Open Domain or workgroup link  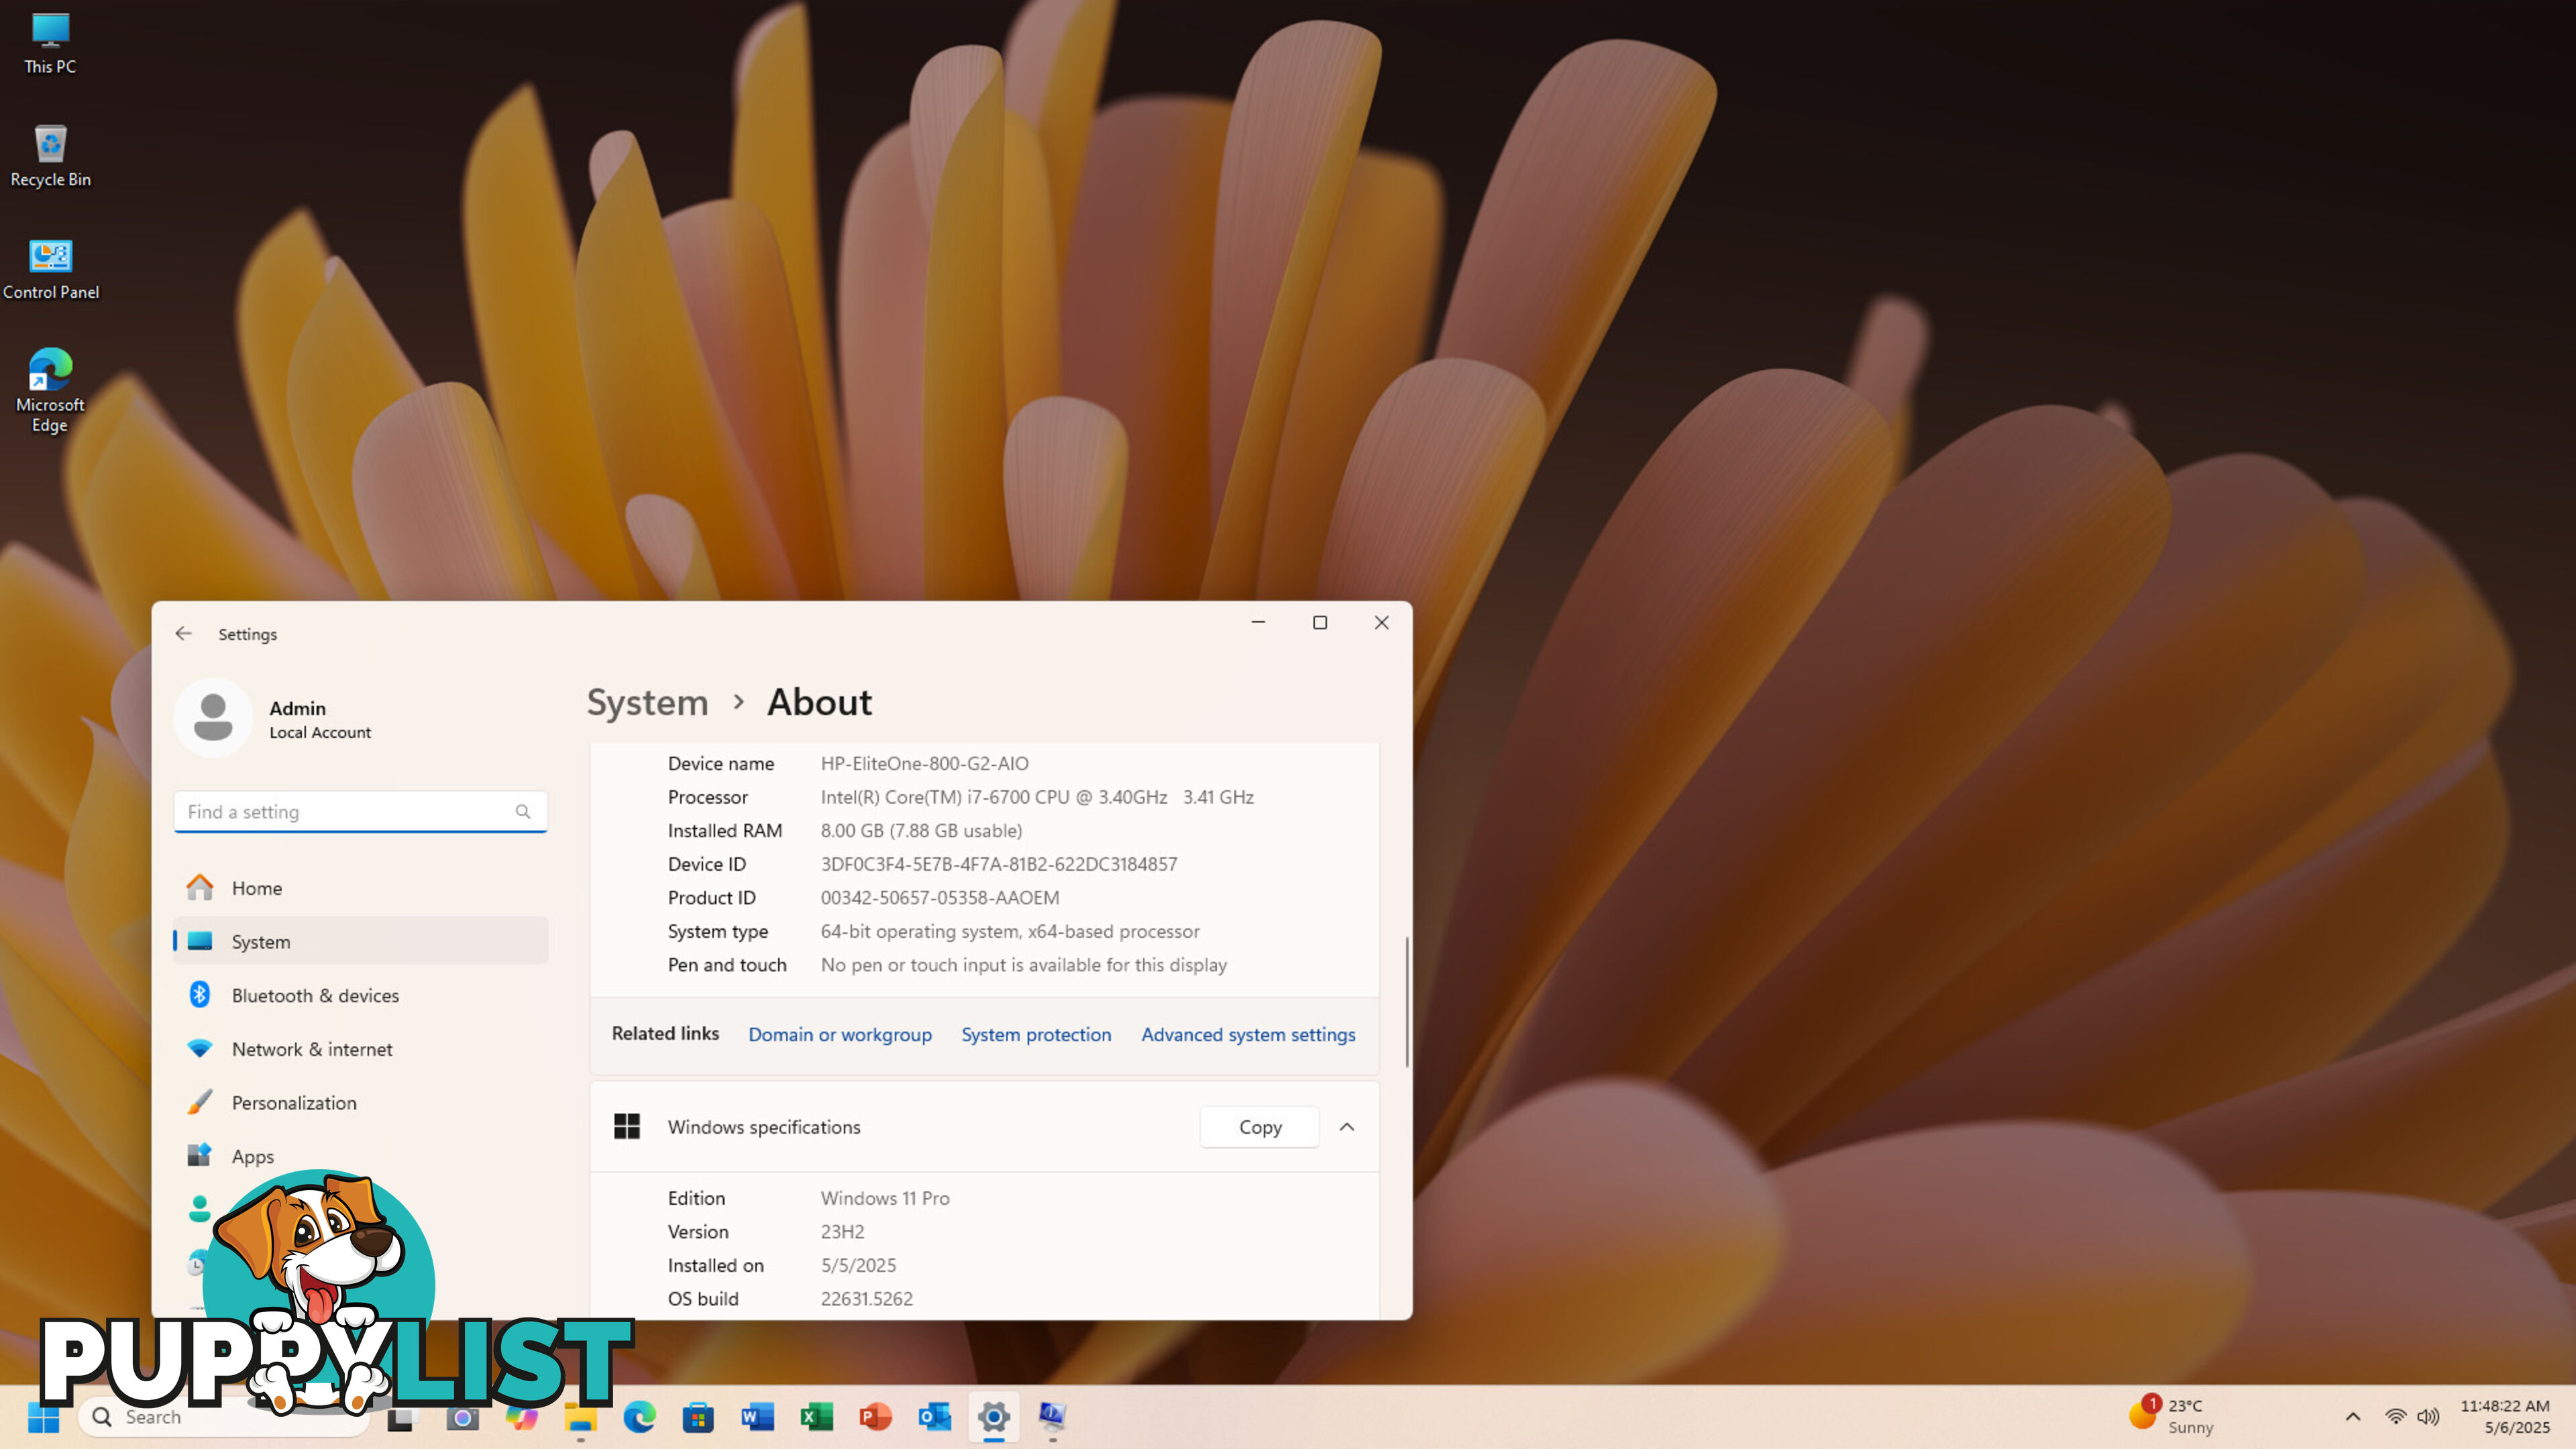pyautogui.click(x=840, y=1034)
